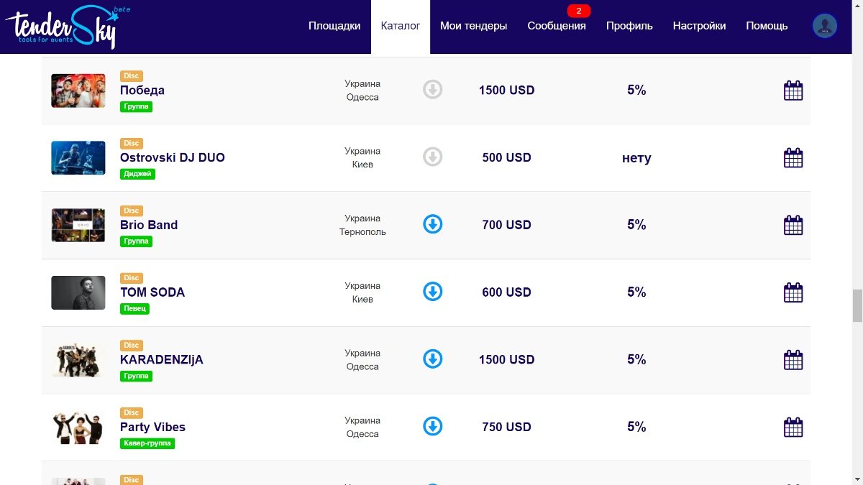Expand TOM SODA row with down arrow
This screenshot has height=485, width=863.
coord(432,292)
